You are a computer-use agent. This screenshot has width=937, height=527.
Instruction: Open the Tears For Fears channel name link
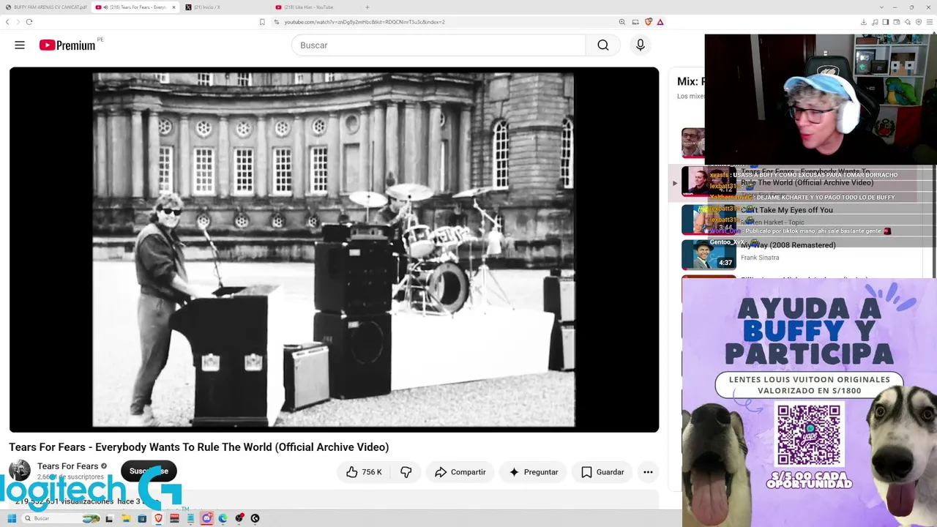pyautogui.click(x=67, y=466)
